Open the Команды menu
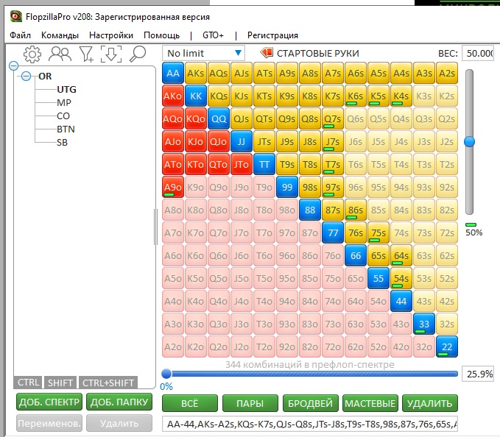Screen dimensions: 500x437 60,35
